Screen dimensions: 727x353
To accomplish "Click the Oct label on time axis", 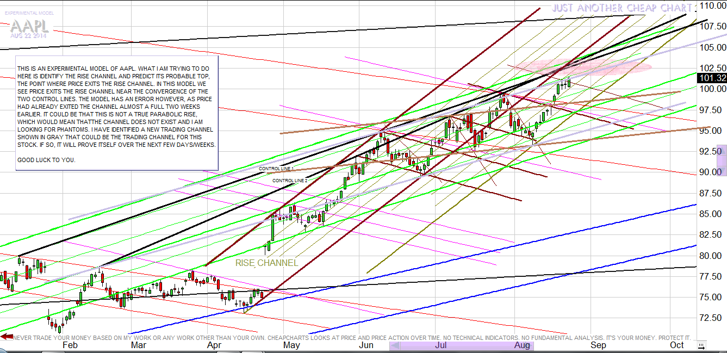I will 677,345.
